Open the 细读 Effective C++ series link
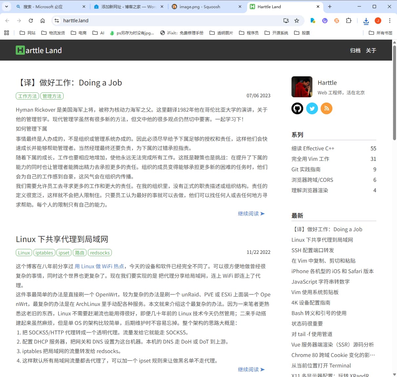Viewport: 397px width, 377px height. [x=313, y=148]
